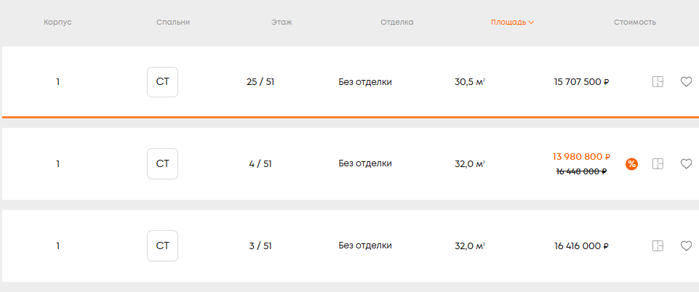Open floor plan for the 3rd floor apartment
This screenshot has width=699, height=292.
(658, 246)
